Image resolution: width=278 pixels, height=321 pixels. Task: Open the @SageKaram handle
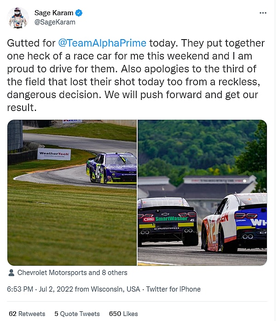pos(55,22)
